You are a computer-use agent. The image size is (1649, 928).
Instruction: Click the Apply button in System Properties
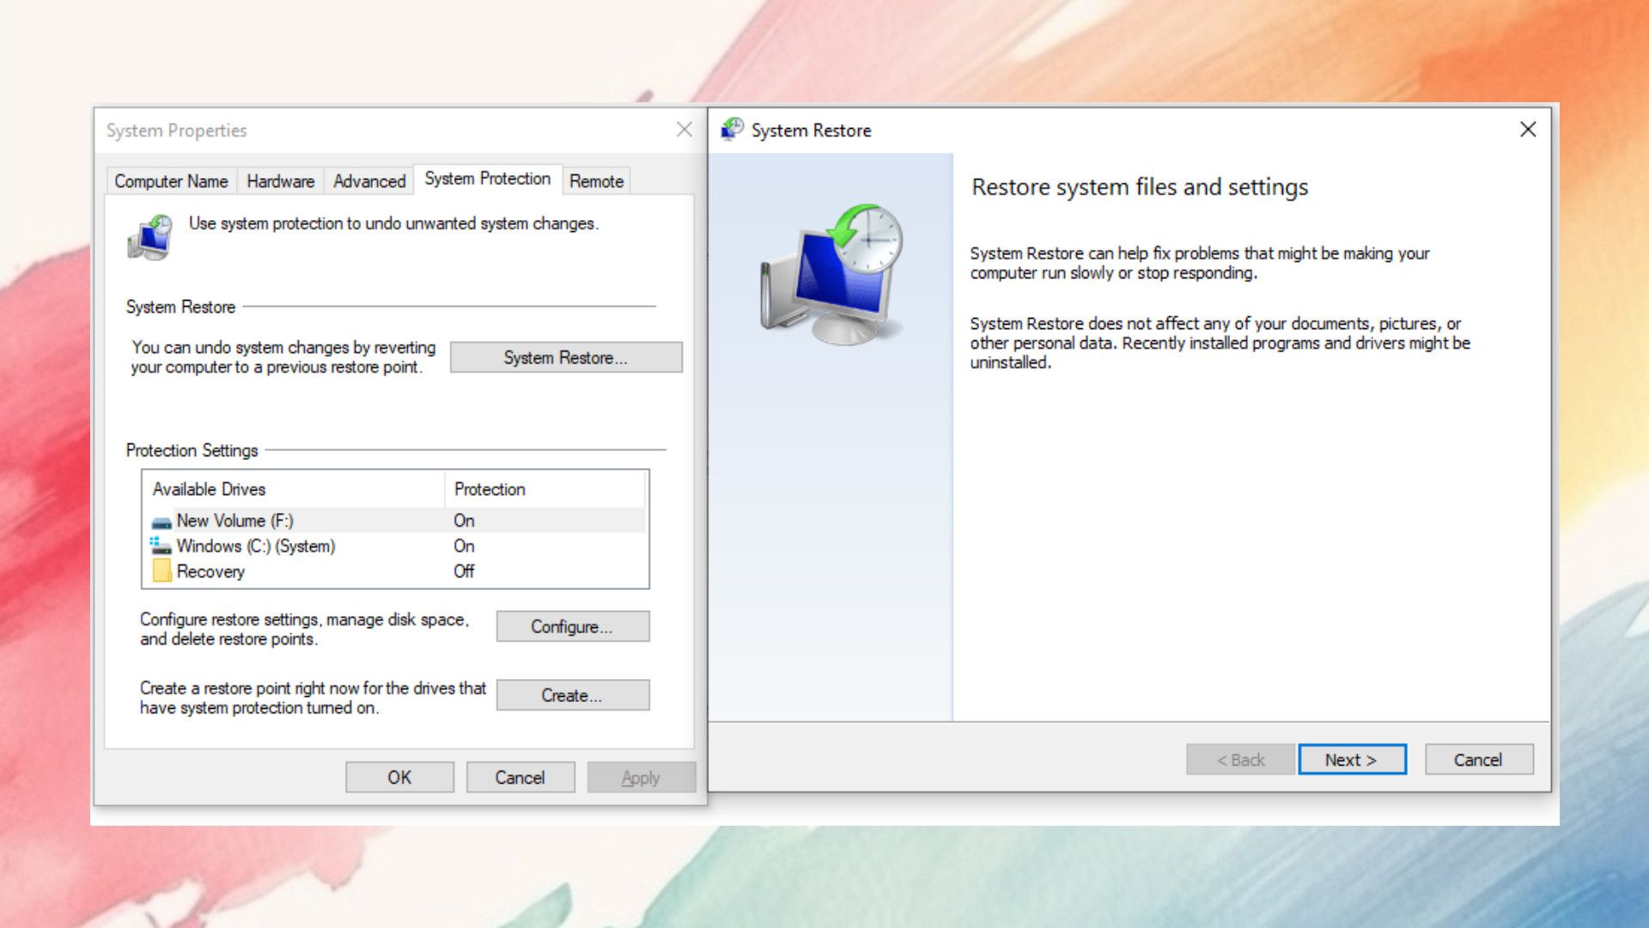pyautogui.click(x=641, y=778)
